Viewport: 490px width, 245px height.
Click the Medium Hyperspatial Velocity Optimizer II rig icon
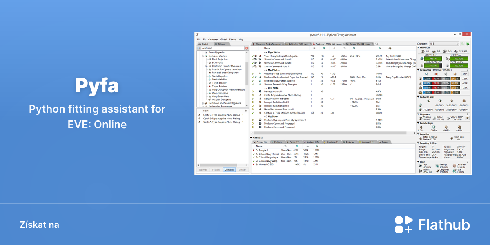(260, 120)
